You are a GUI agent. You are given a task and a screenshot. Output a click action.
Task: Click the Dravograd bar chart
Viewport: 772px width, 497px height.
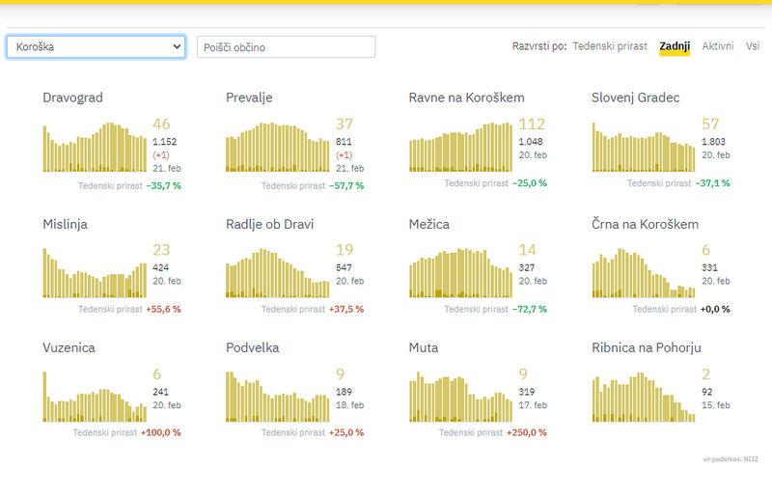click(95, 148)
